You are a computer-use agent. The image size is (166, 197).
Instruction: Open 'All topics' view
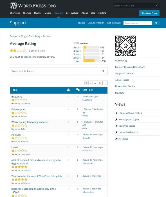tap(123, 139)
